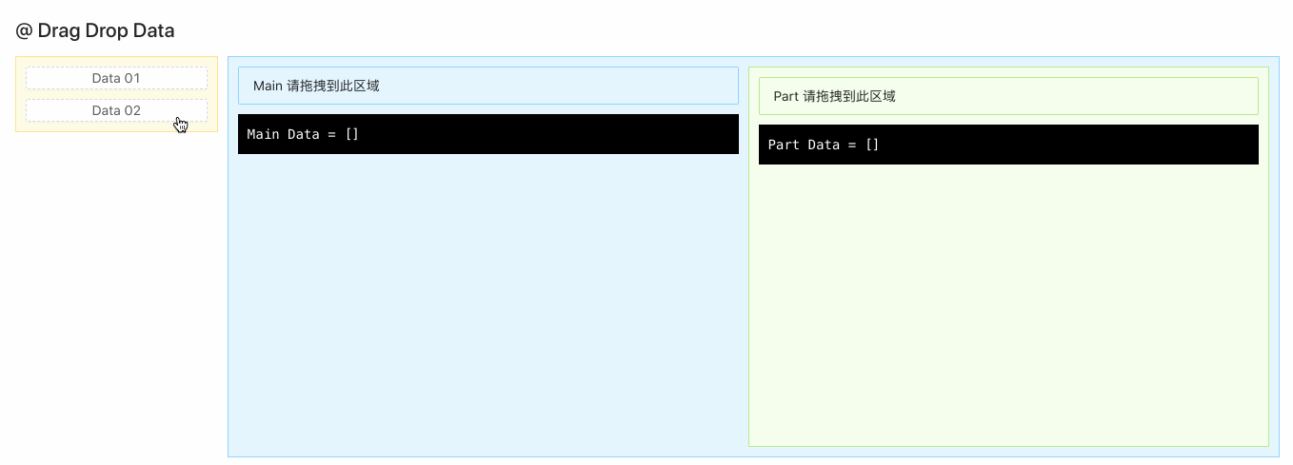The width and height of the screenshot is (1293, 465).
Task: Select the Data 02 draggable item
Action: tap(116, 110)
